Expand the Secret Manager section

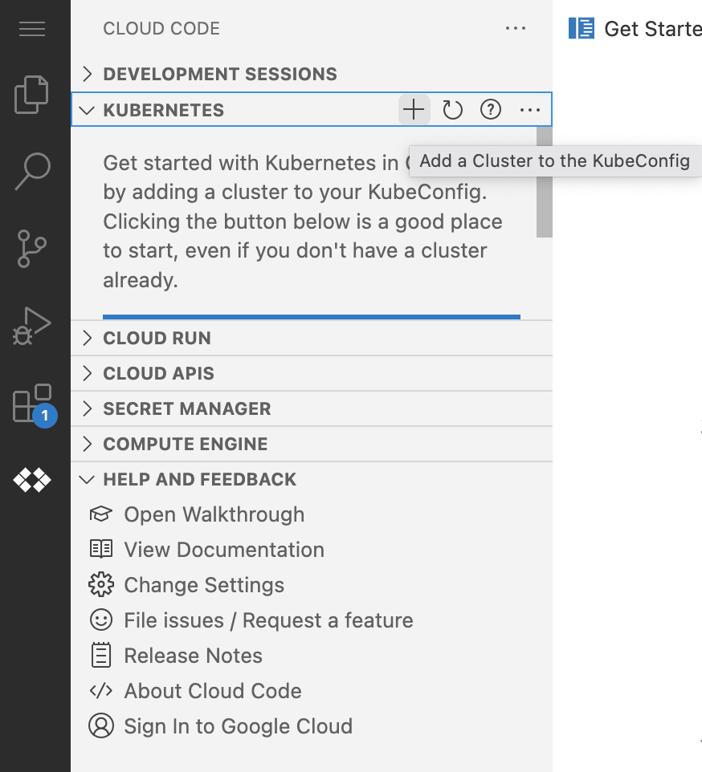(x=186, y=408)
